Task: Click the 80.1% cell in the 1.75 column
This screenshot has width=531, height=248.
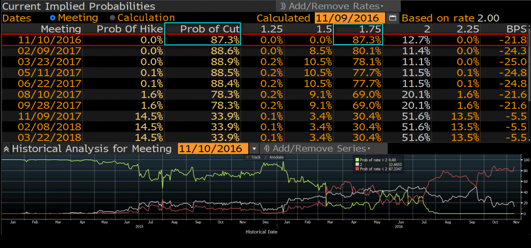Action: (x=367, y=51)
